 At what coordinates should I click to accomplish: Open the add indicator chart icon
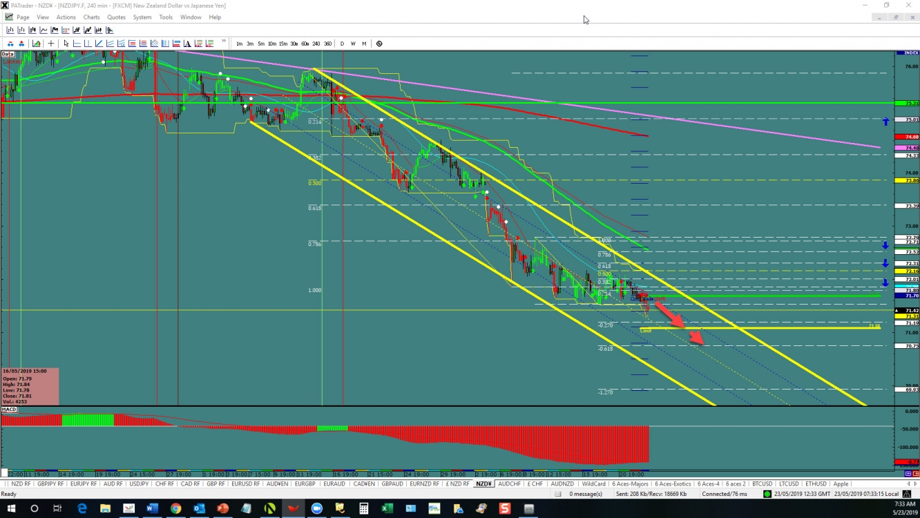[36, 44]
